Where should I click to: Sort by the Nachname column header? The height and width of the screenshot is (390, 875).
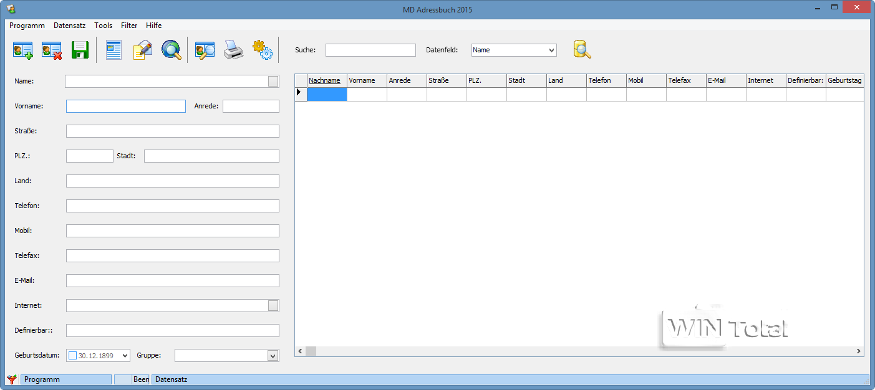pyautogui.click(x=327, y=80)
